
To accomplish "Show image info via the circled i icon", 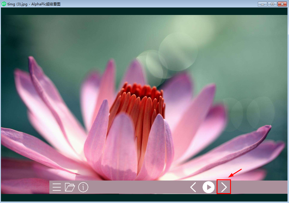I will tap(83, 187).
